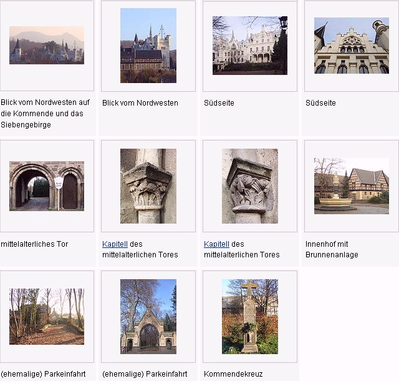Open Parkeinfahrt photo of tree-lined path

[47, 317]
